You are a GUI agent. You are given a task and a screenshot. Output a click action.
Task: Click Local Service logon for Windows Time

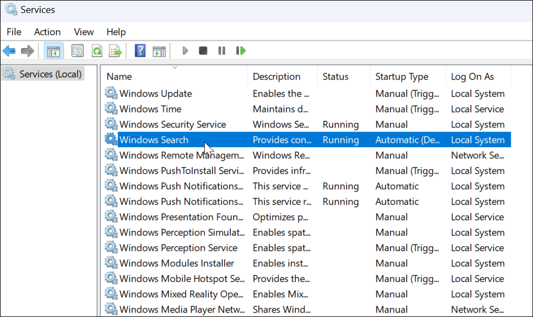pos(478,109)
